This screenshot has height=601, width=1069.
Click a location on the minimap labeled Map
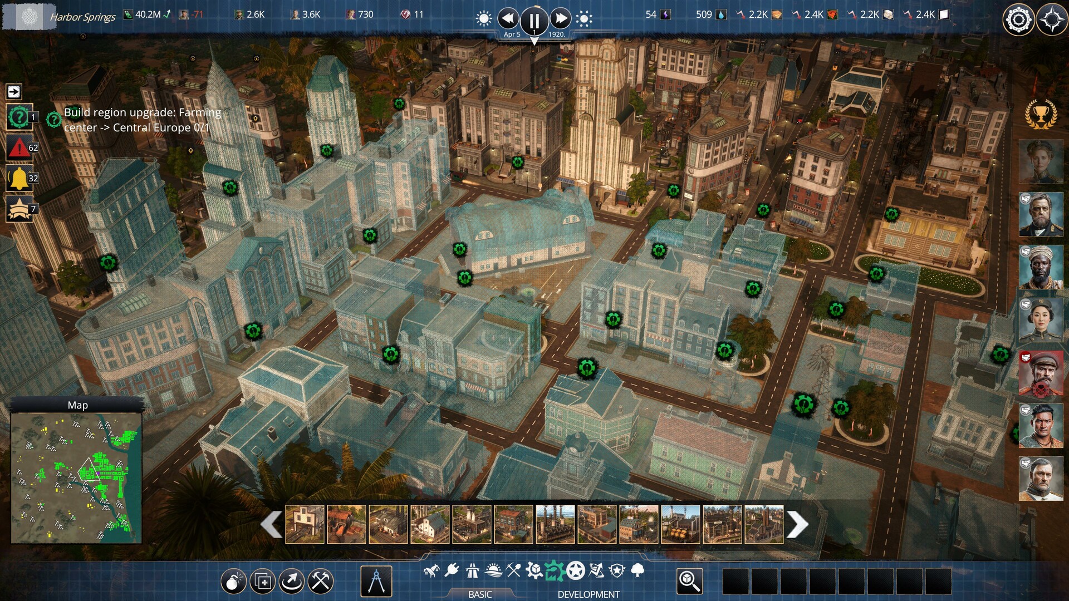tap(78, 479)
